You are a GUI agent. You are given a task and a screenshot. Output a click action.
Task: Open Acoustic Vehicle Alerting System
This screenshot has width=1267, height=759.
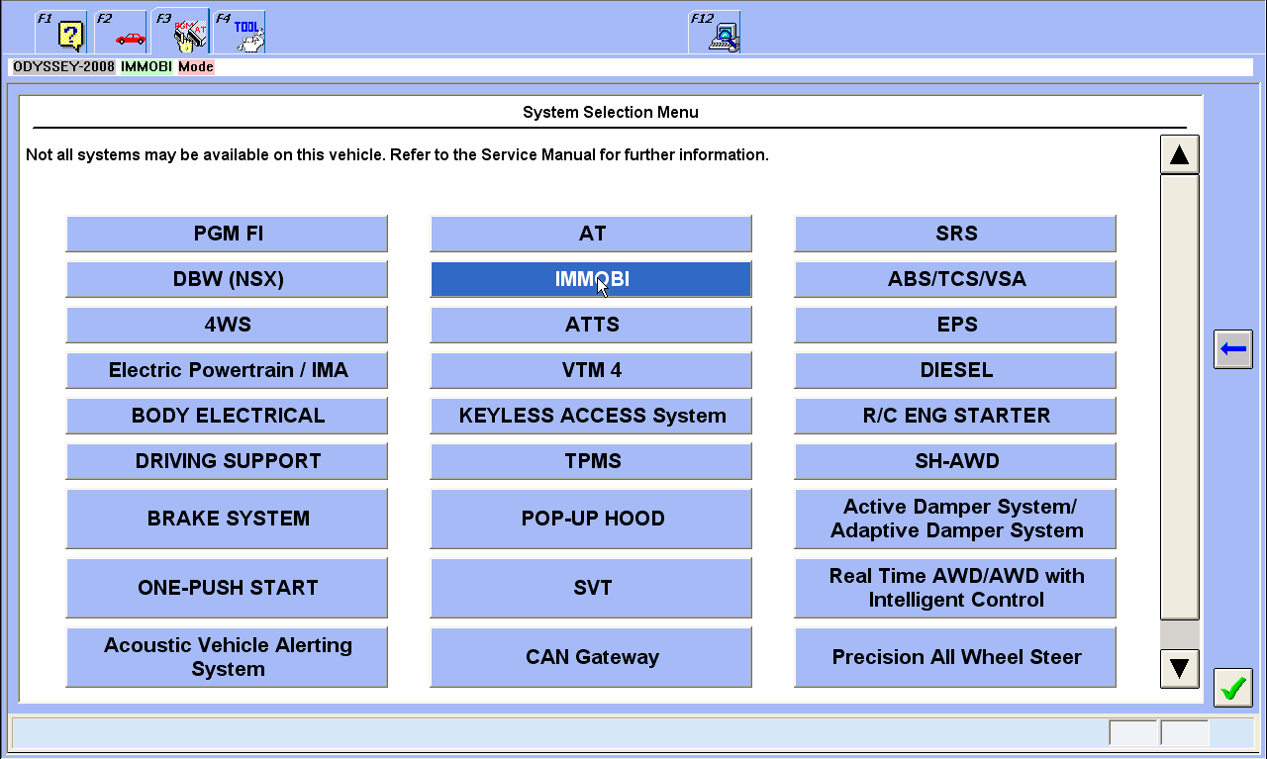(227, 657)
